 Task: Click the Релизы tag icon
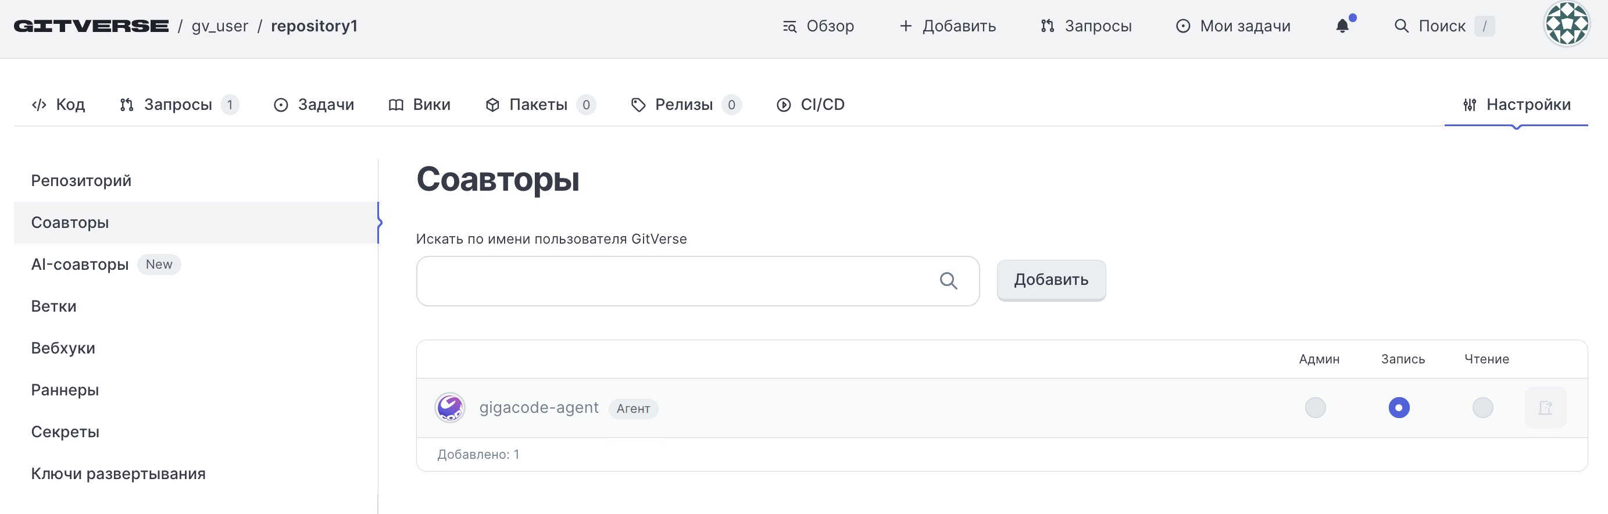click(x=638, y=105)
